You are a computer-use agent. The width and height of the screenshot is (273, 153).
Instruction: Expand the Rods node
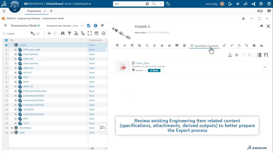pyautogui.click(x=12, y=133)
